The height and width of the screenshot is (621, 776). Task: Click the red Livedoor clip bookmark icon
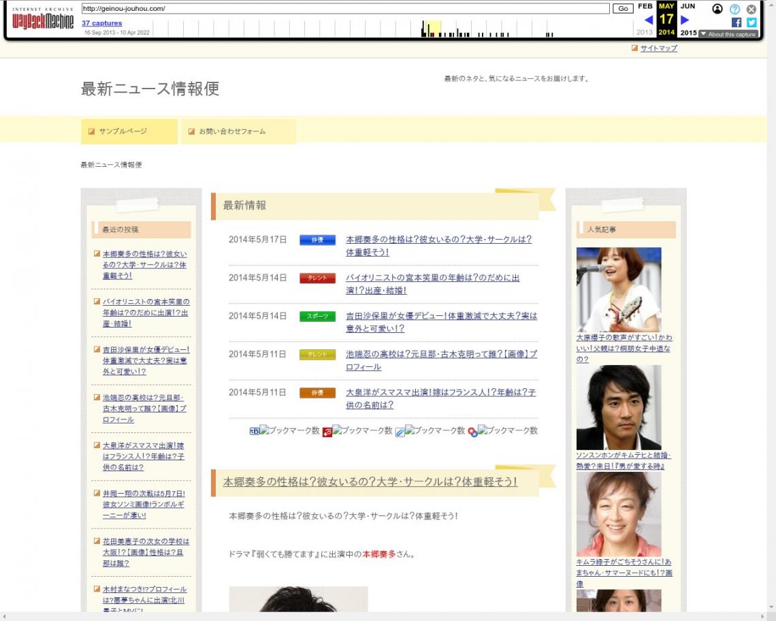coord(327,431)
